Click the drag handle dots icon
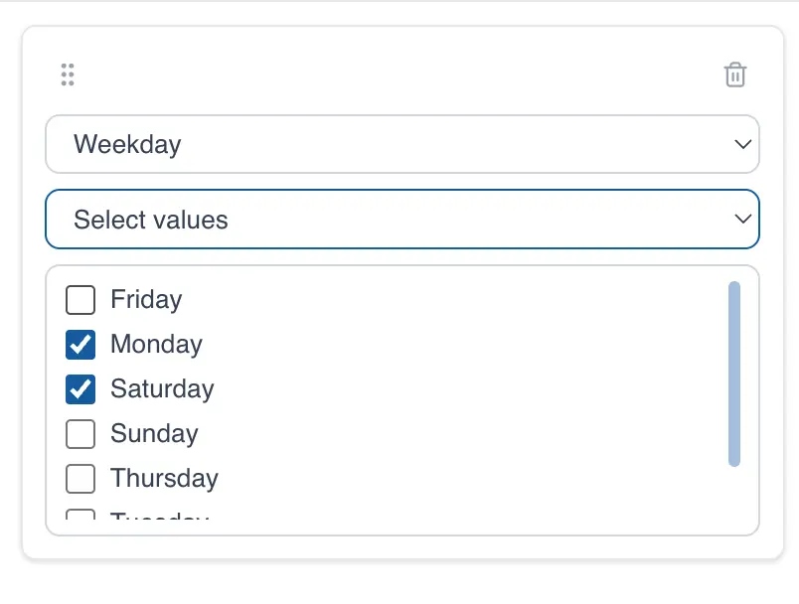Screen dimensions: 799x604 [x=68, y=75]
